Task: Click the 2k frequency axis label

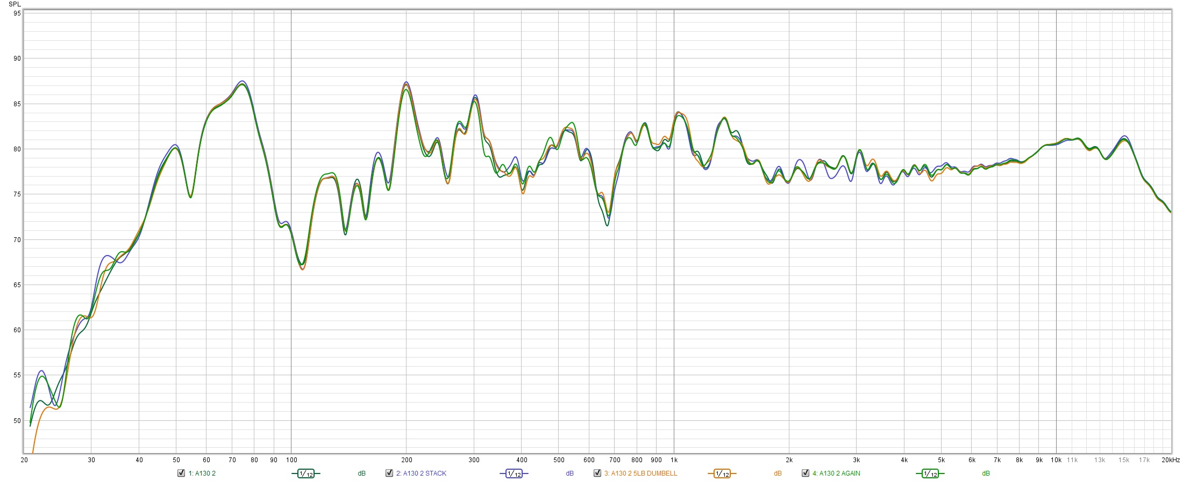Action: pos(789,460)
